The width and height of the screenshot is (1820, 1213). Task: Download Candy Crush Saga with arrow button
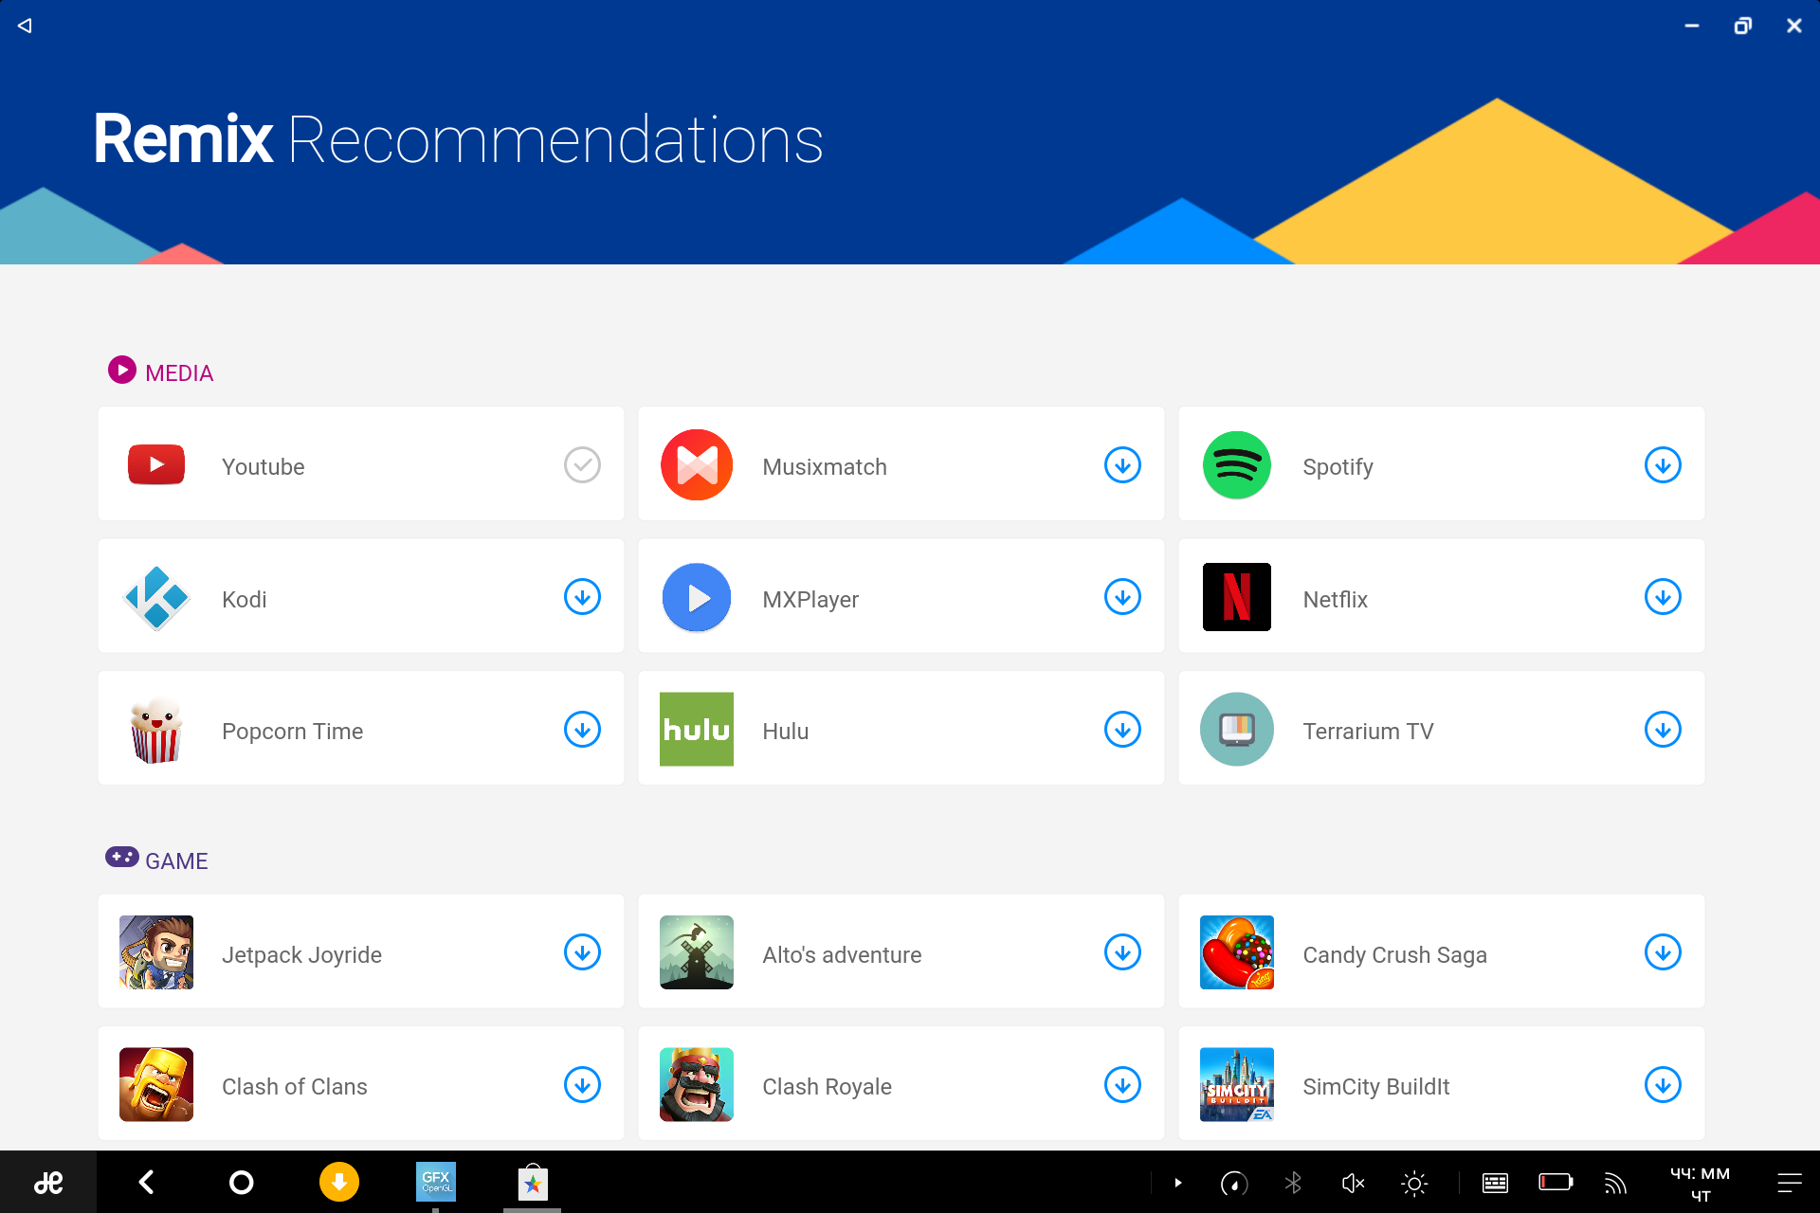pos(1663,952)
